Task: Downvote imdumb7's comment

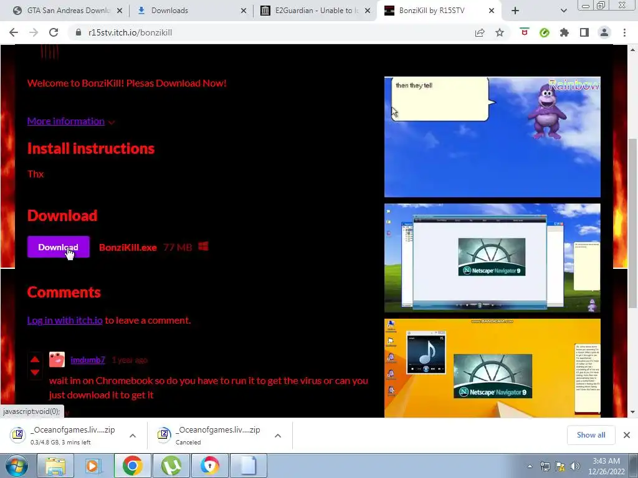Action: point(35,372)
